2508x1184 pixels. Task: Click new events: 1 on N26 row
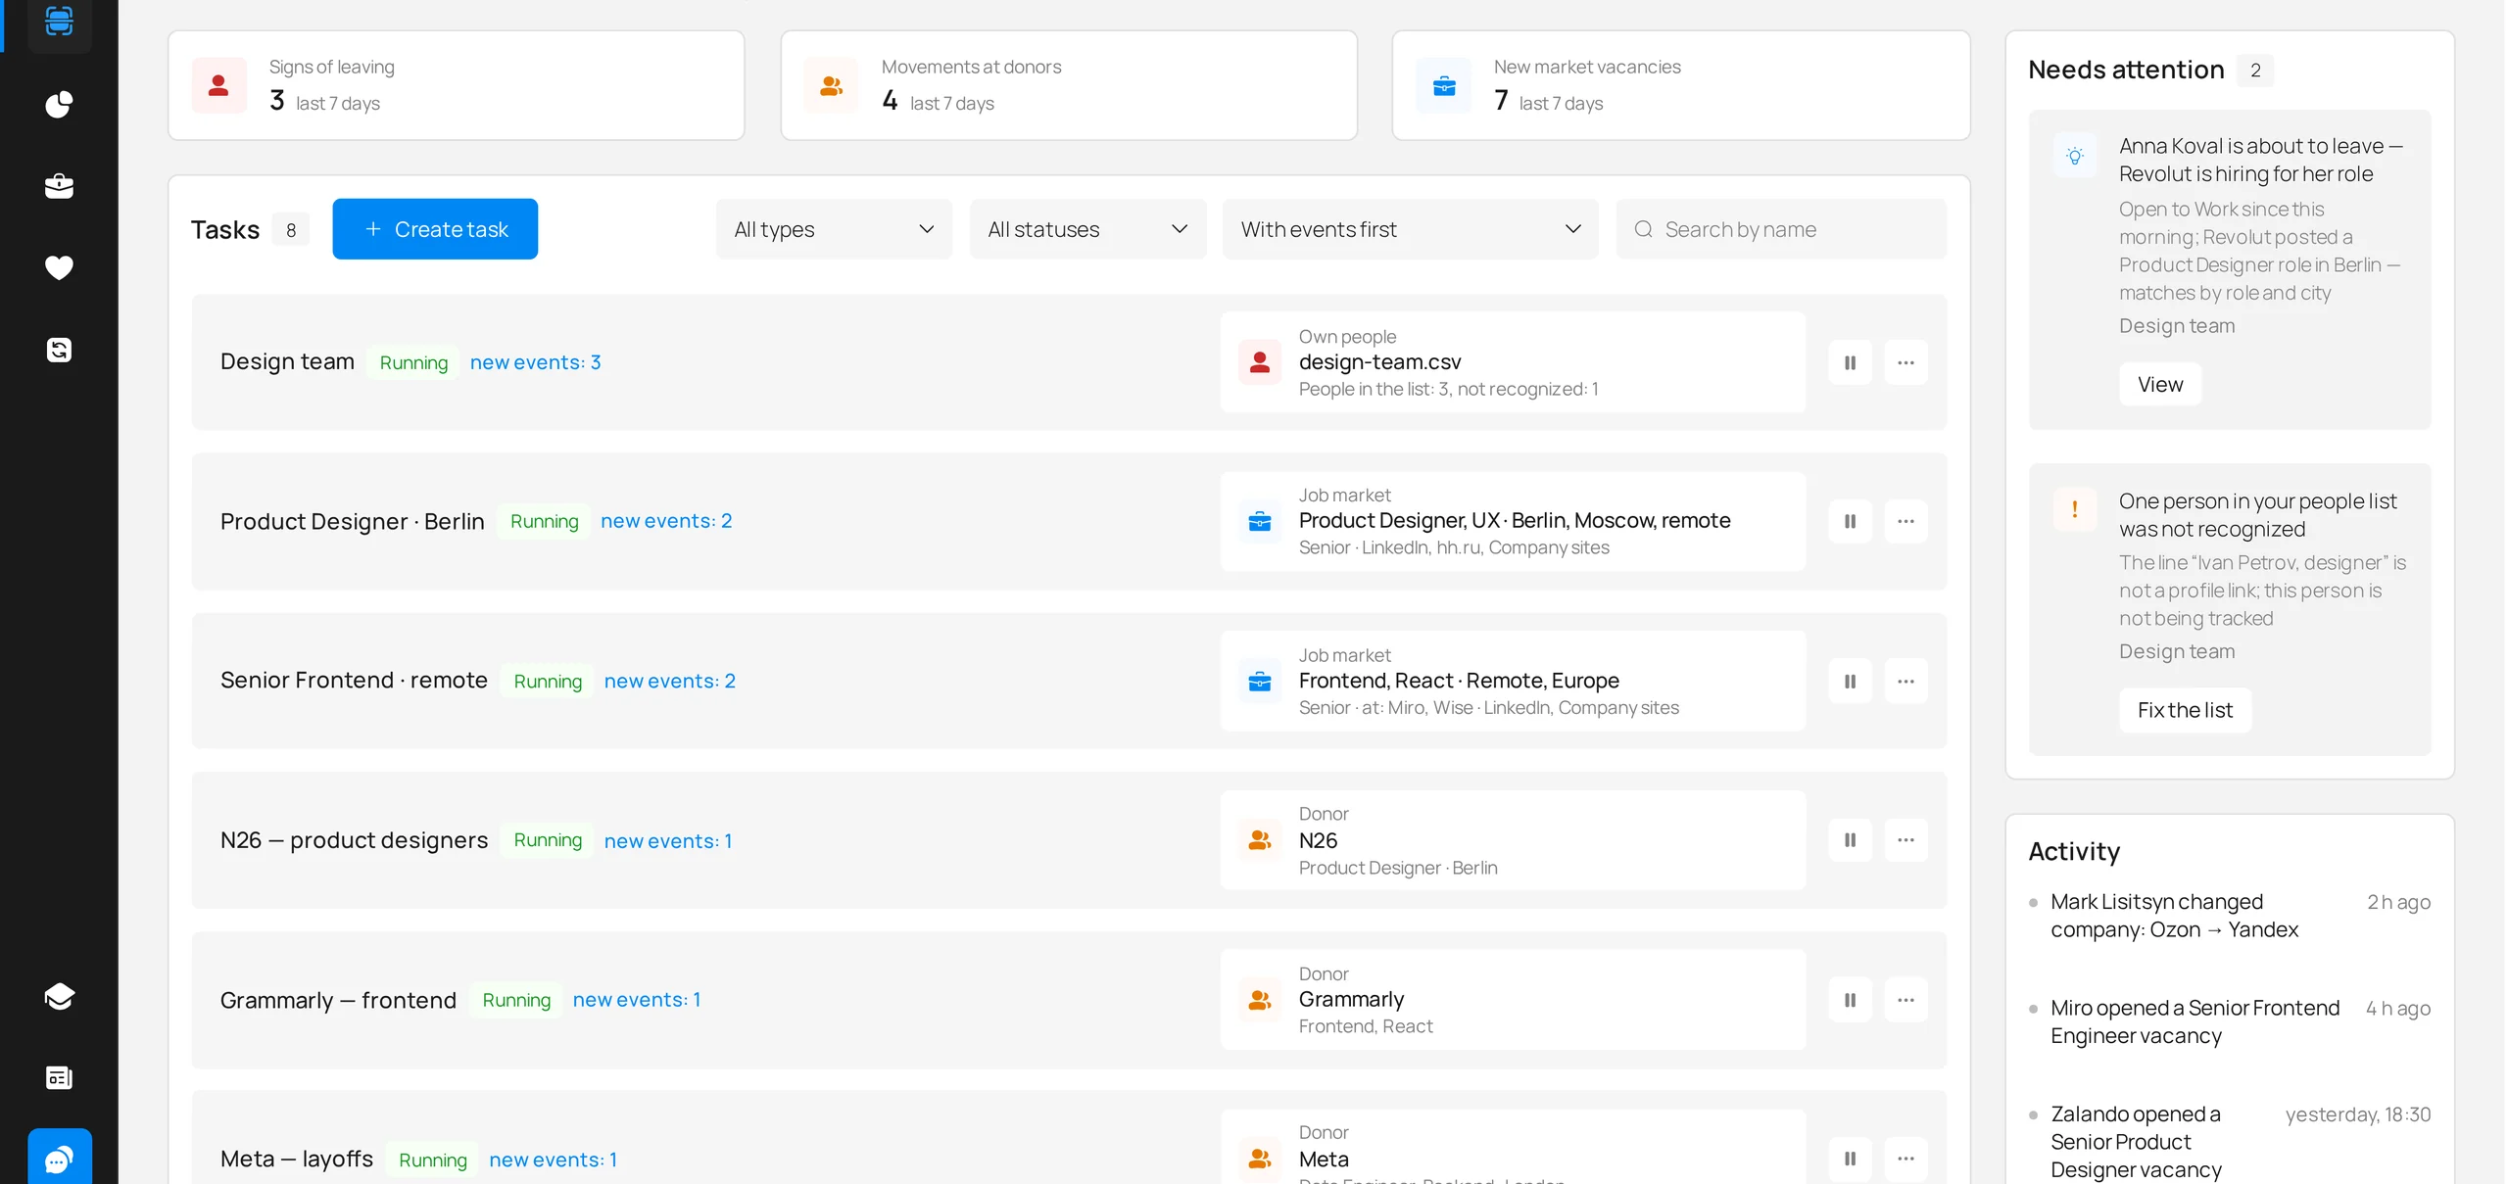(x=668, y=840)
